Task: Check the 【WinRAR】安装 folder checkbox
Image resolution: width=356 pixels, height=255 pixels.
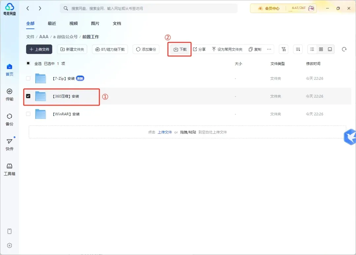Action: coord(28,114)
